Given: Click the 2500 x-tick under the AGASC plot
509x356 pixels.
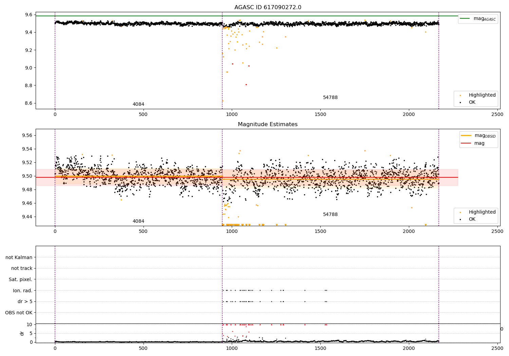Looking at the screenshot, I should click(x=497, y=115).
